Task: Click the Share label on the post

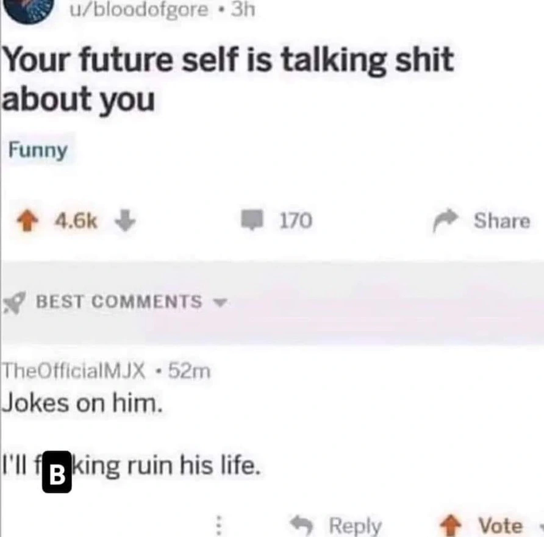Action: click(x=502, y=221)
